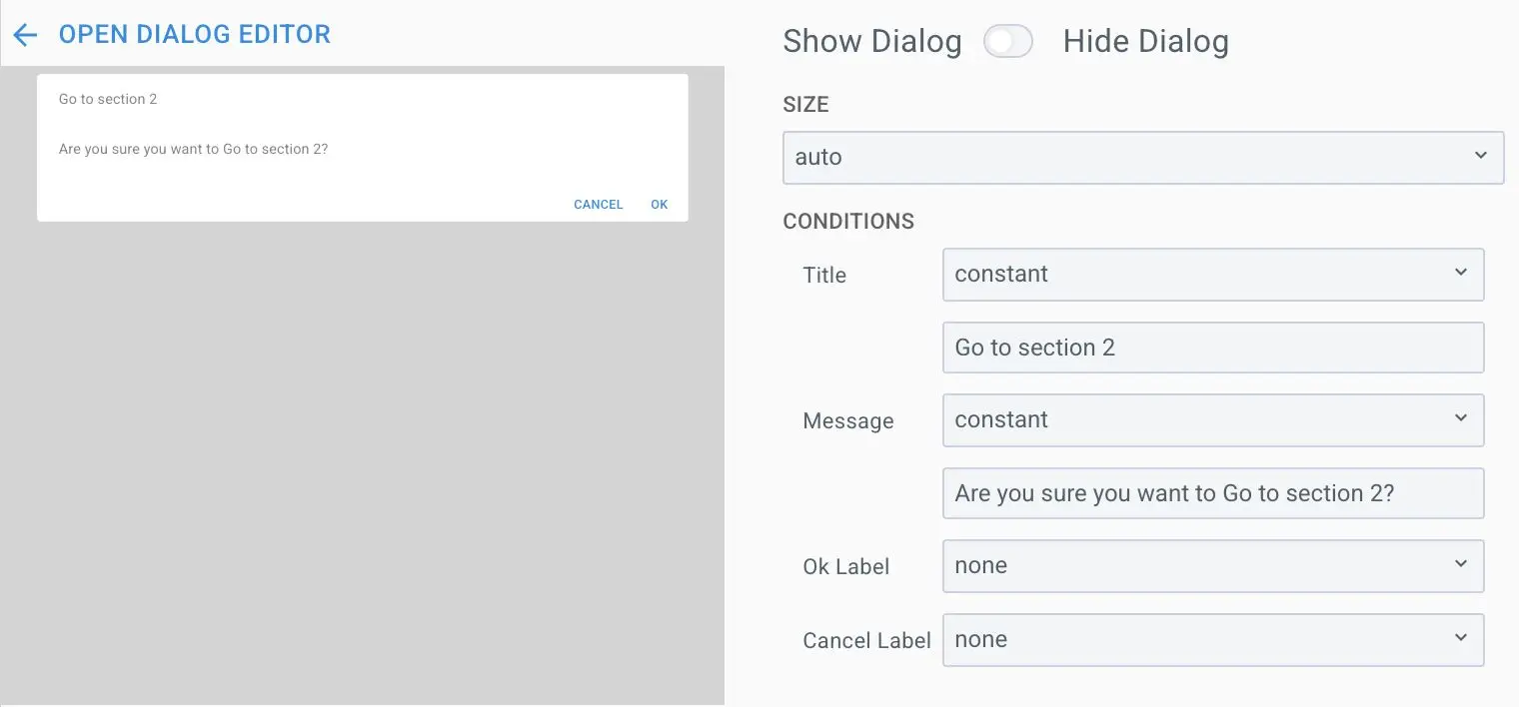Click Show Dialog label text
Screen dimensions: 1519x707
click(x=871, y=40)
